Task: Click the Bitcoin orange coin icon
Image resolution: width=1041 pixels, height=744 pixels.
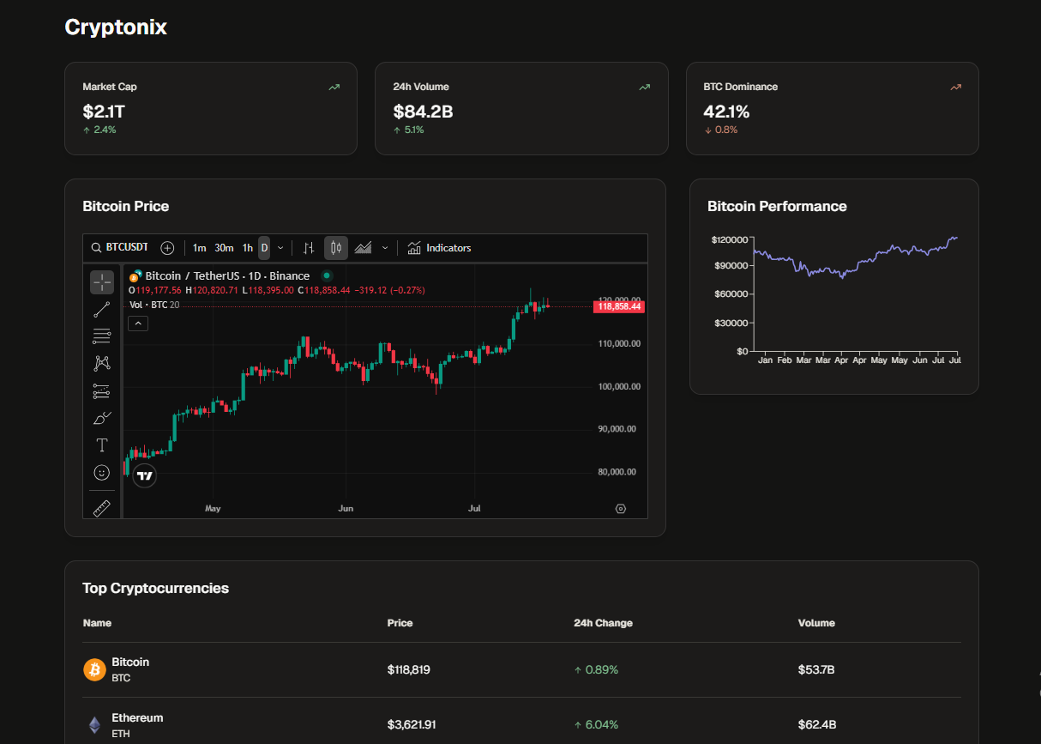Action: coord(94,669)
